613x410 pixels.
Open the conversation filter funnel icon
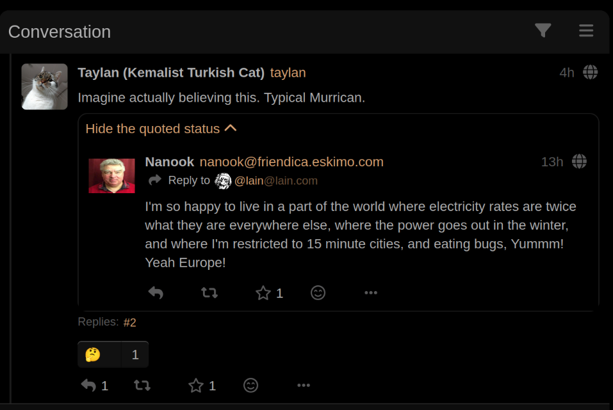click(543, 31)
